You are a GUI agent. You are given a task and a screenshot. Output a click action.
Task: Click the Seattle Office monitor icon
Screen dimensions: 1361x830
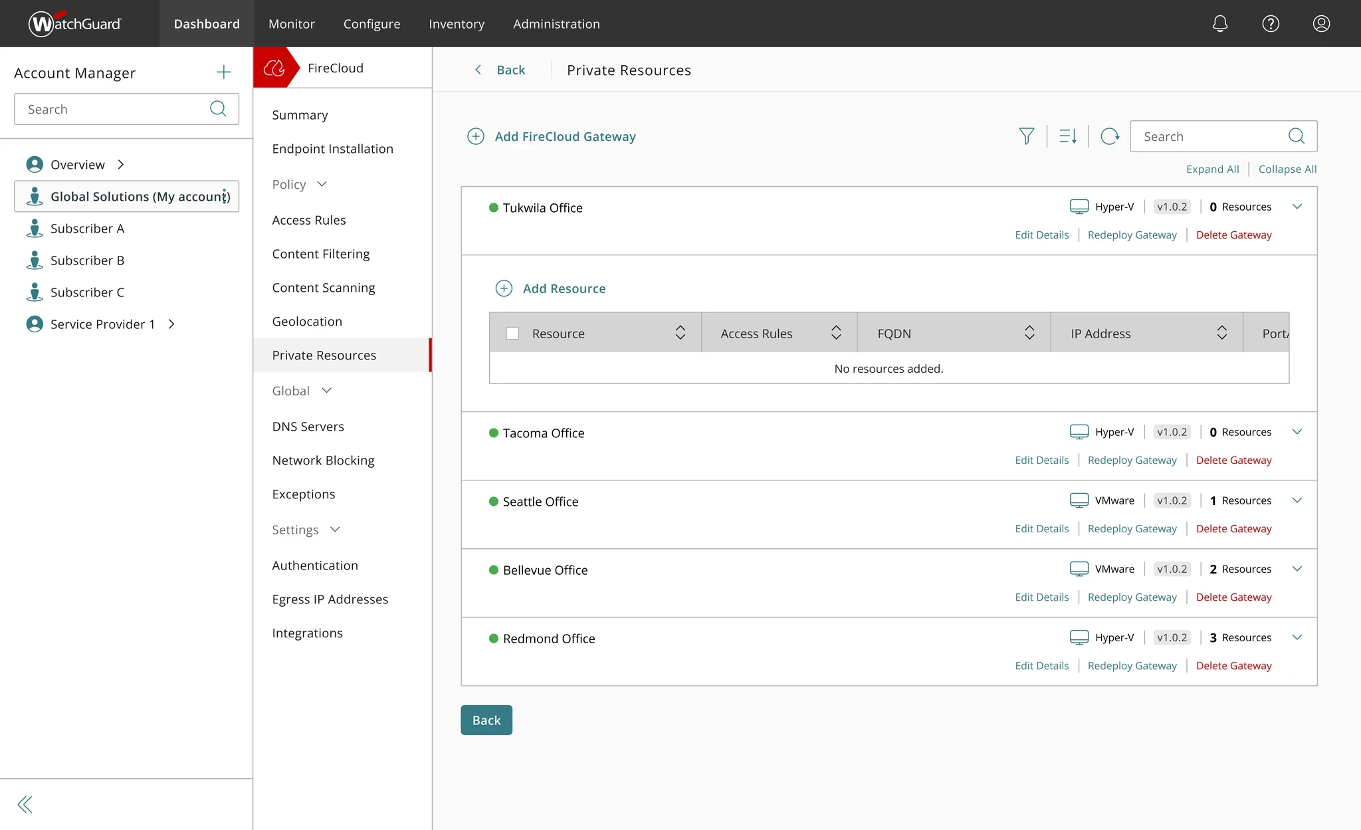1079,500
